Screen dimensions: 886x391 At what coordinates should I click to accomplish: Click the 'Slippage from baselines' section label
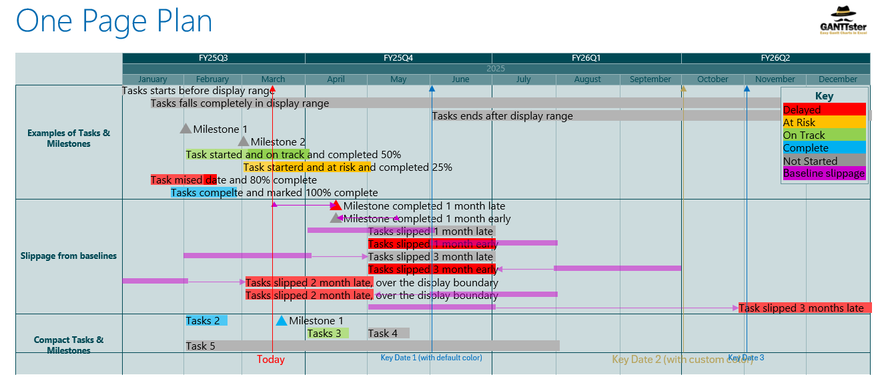coord(69,256)
